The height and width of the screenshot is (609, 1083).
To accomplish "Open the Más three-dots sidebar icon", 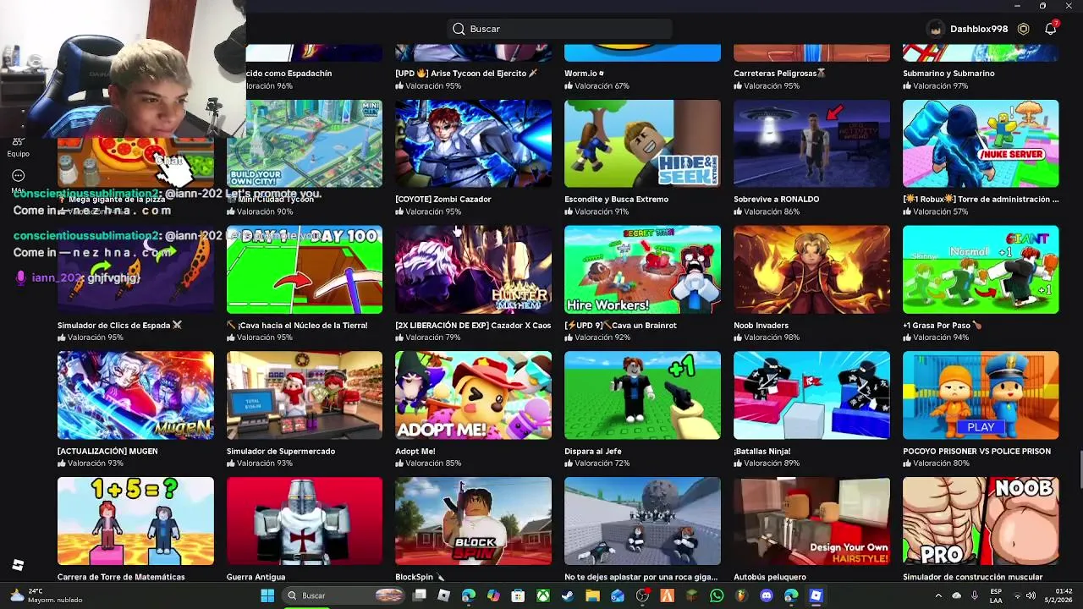I will point(18,176).
